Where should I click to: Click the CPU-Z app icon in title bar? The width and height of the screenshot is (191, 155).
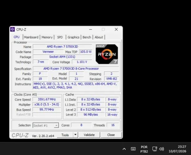[x=12, y=29]
